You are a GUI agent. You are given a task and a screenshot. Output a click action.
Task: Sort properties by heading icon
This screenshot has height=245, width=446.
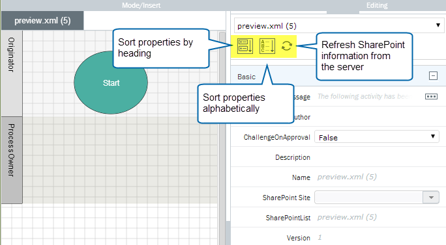[x=245, y=46]
